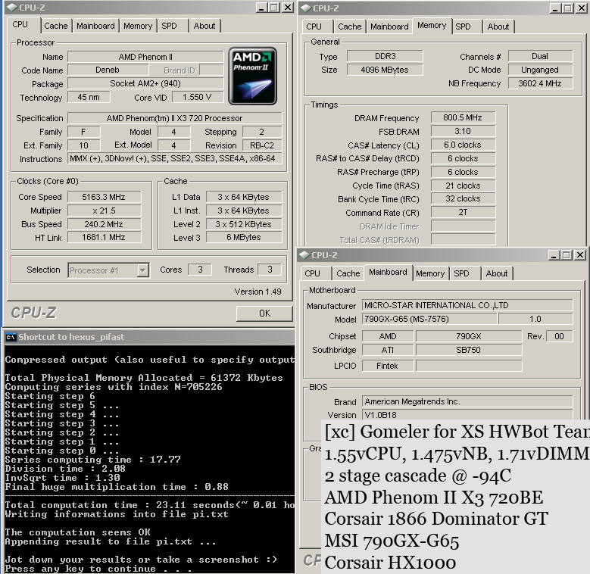This screenshot has height=574, width=590.
Task: Click the Channels # value Dual
Action: coord(540,56)
